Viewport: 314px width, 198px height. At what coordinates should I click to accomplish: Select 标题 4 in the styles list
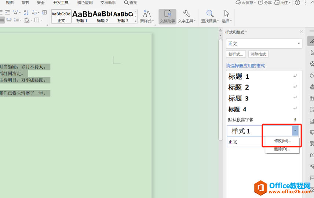point(264,109)
